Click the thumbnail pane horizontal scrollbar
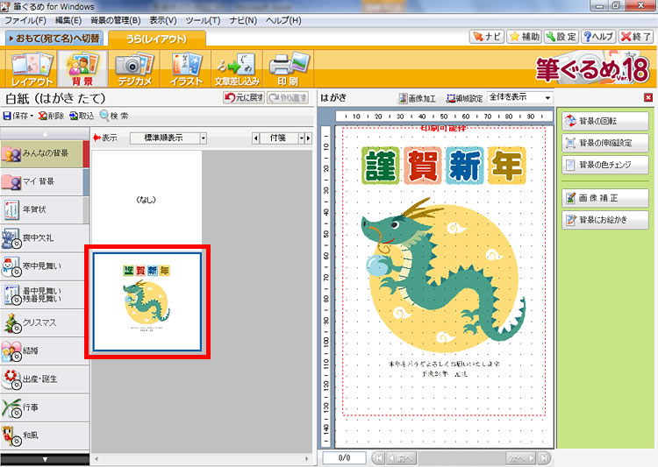This screenshot has width=658, height=467. pos(202,459)
